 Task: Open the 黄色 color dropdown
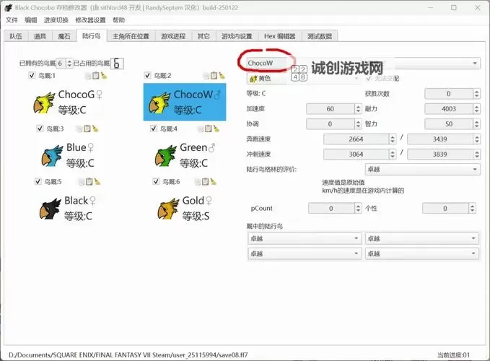304,79
